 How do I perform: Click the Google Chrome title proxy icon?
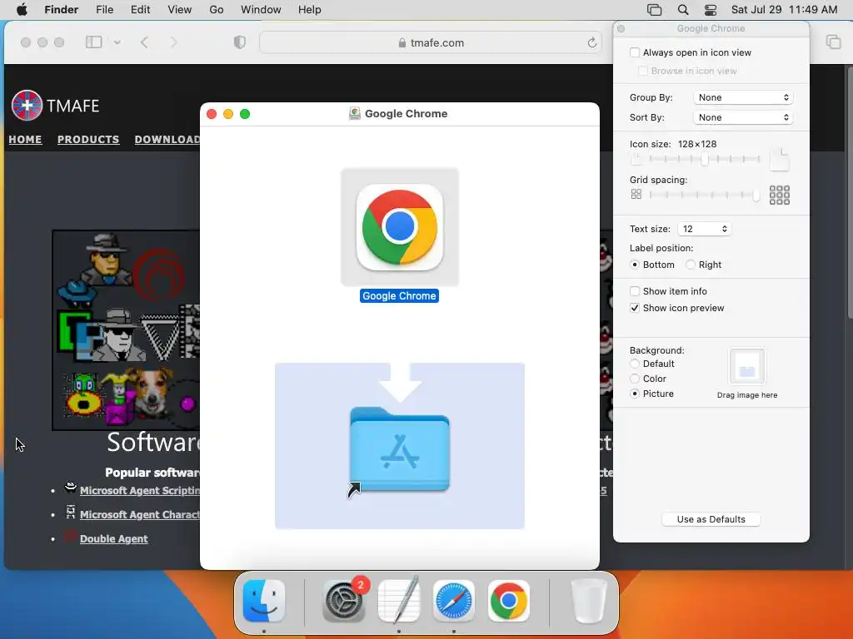pos(355,113)
